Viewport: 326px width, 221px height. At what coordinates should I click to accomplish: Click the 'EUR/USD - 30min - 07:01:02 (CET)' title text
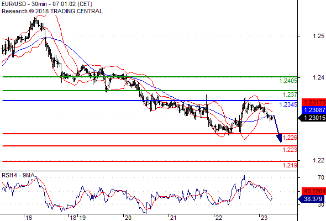tap(47, 4)
